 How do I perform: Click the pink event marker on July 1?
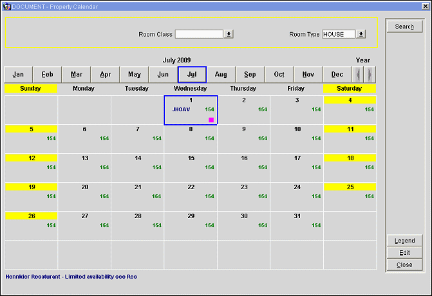point(211,119)
